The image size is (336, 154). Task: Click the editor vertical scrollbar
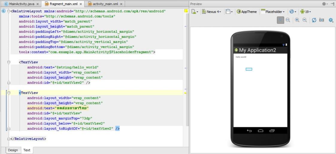coord(187,70)
